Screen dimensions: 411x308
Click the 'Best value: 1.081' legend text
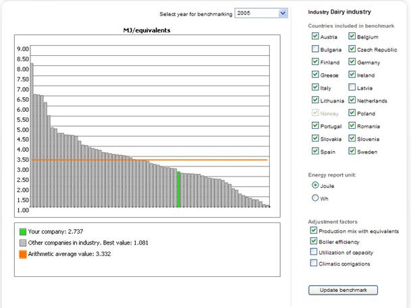[x=126, y=243]
